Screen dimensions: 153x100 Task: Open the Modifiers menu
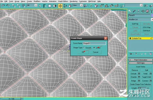pos(37,1)
